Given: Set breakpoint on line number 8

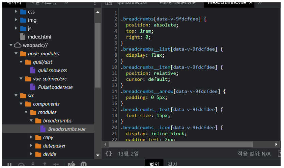Looking at the screenshot, I should (115, 55).
